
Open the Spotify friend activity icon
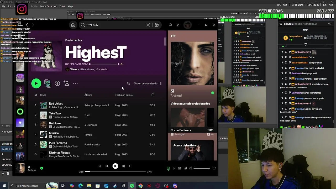click(x=178, y=25)
